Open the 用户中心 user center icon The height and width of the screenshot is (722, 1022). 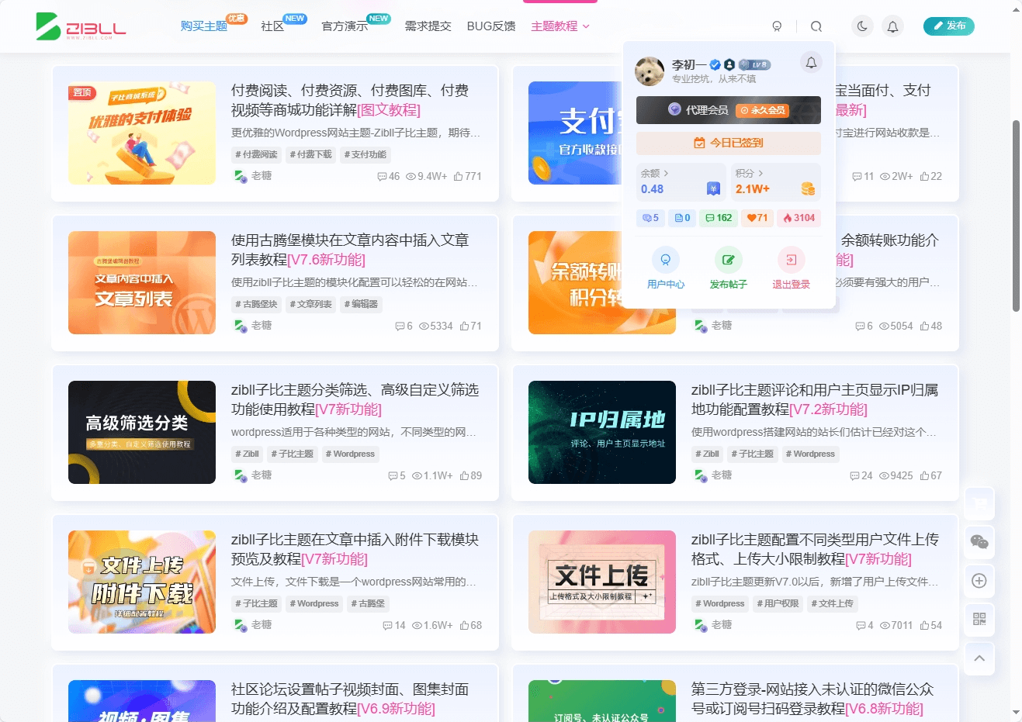666,259
